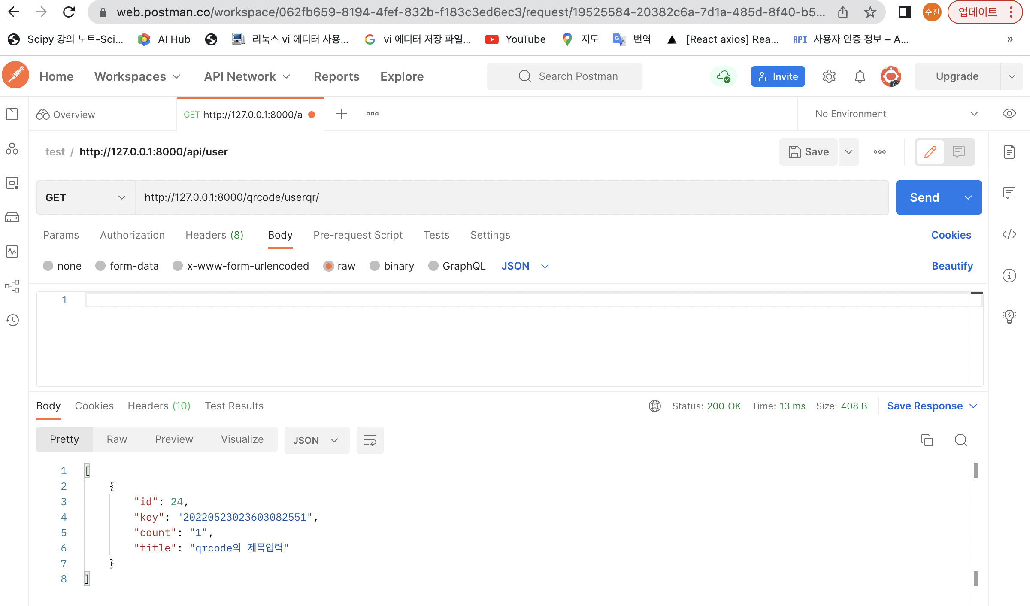Image resolution: width=1030 pixels, height=606 pixels.
Task: Click the blue Send button
Action: coord(924,197)
